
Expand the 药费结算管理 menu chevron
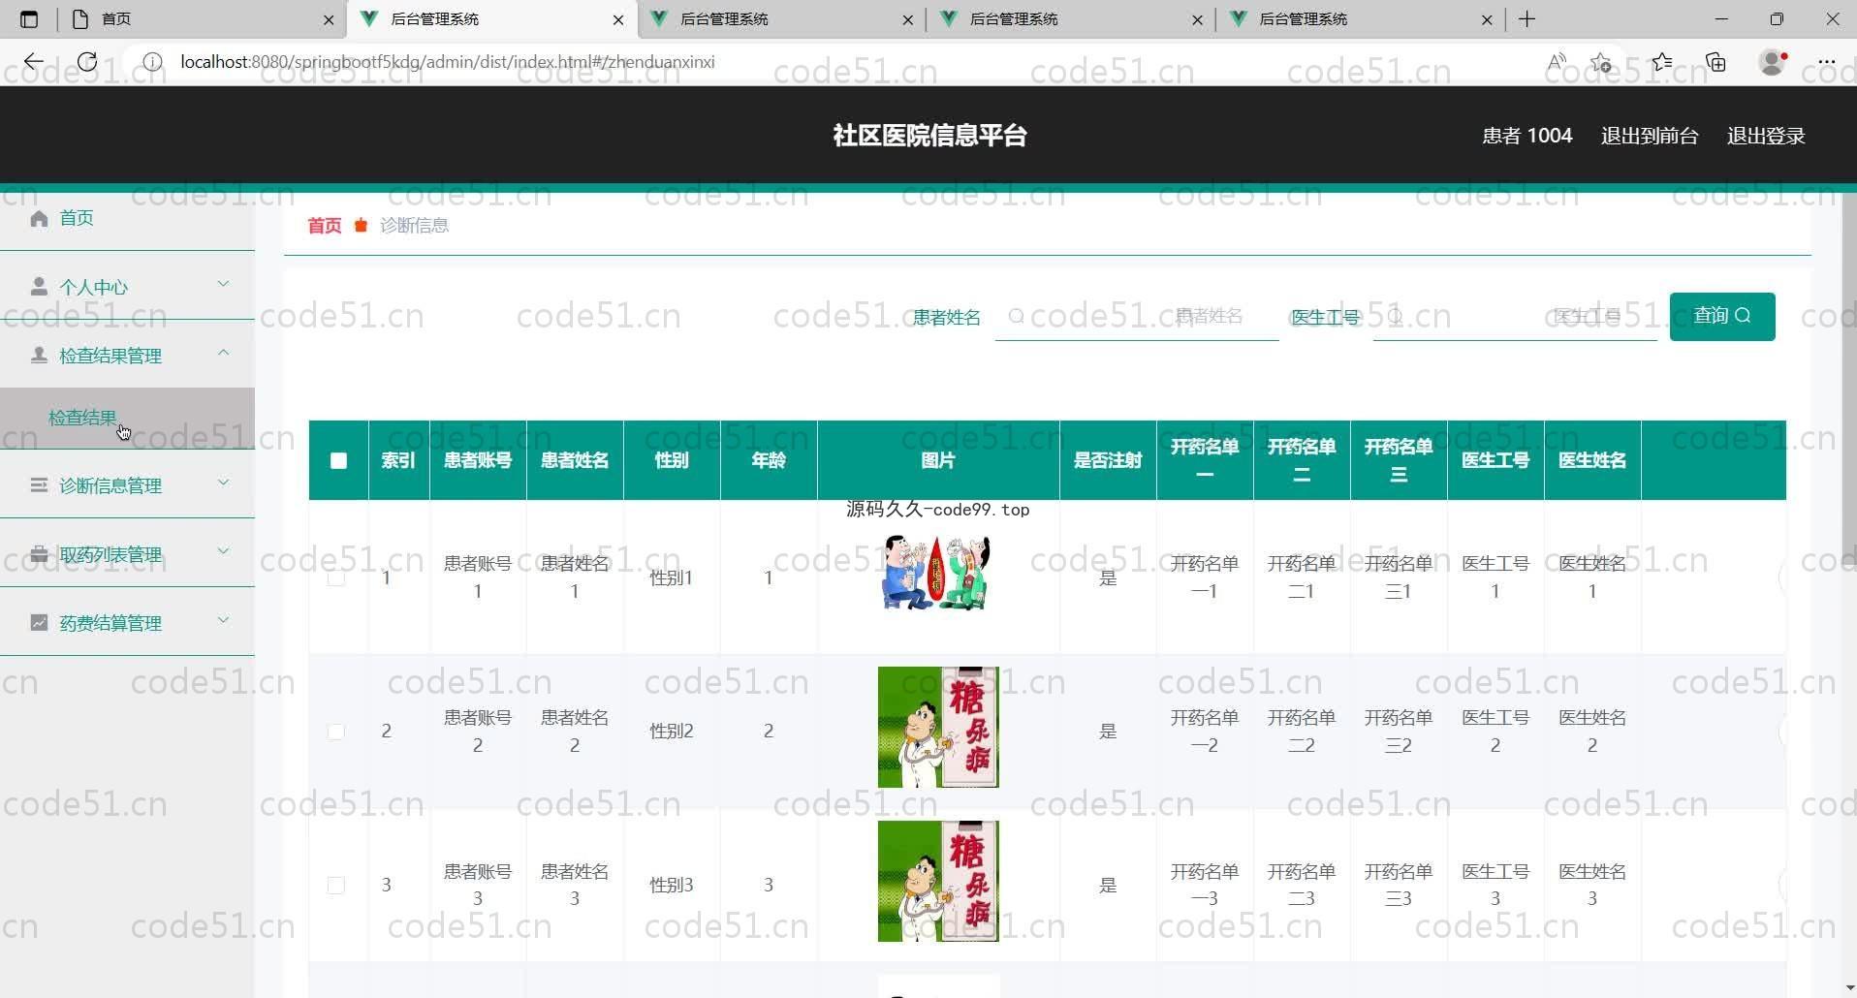pyautogui.click(x=223, y=621)
